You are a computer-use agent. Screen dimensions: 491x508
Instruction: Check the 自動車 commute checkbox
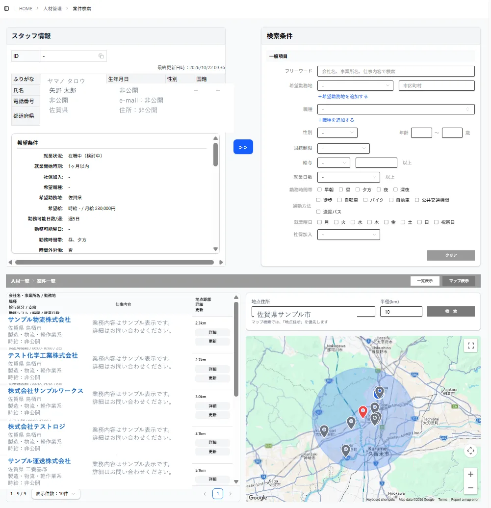pos(391,200)
